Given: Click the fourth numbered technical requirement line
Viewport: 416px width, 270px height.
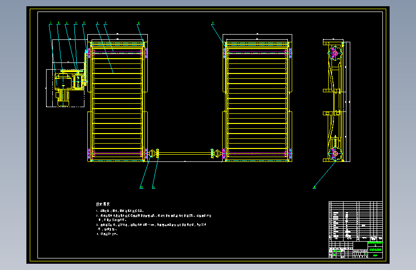Looking at the screenshot, I should (107, 234).
